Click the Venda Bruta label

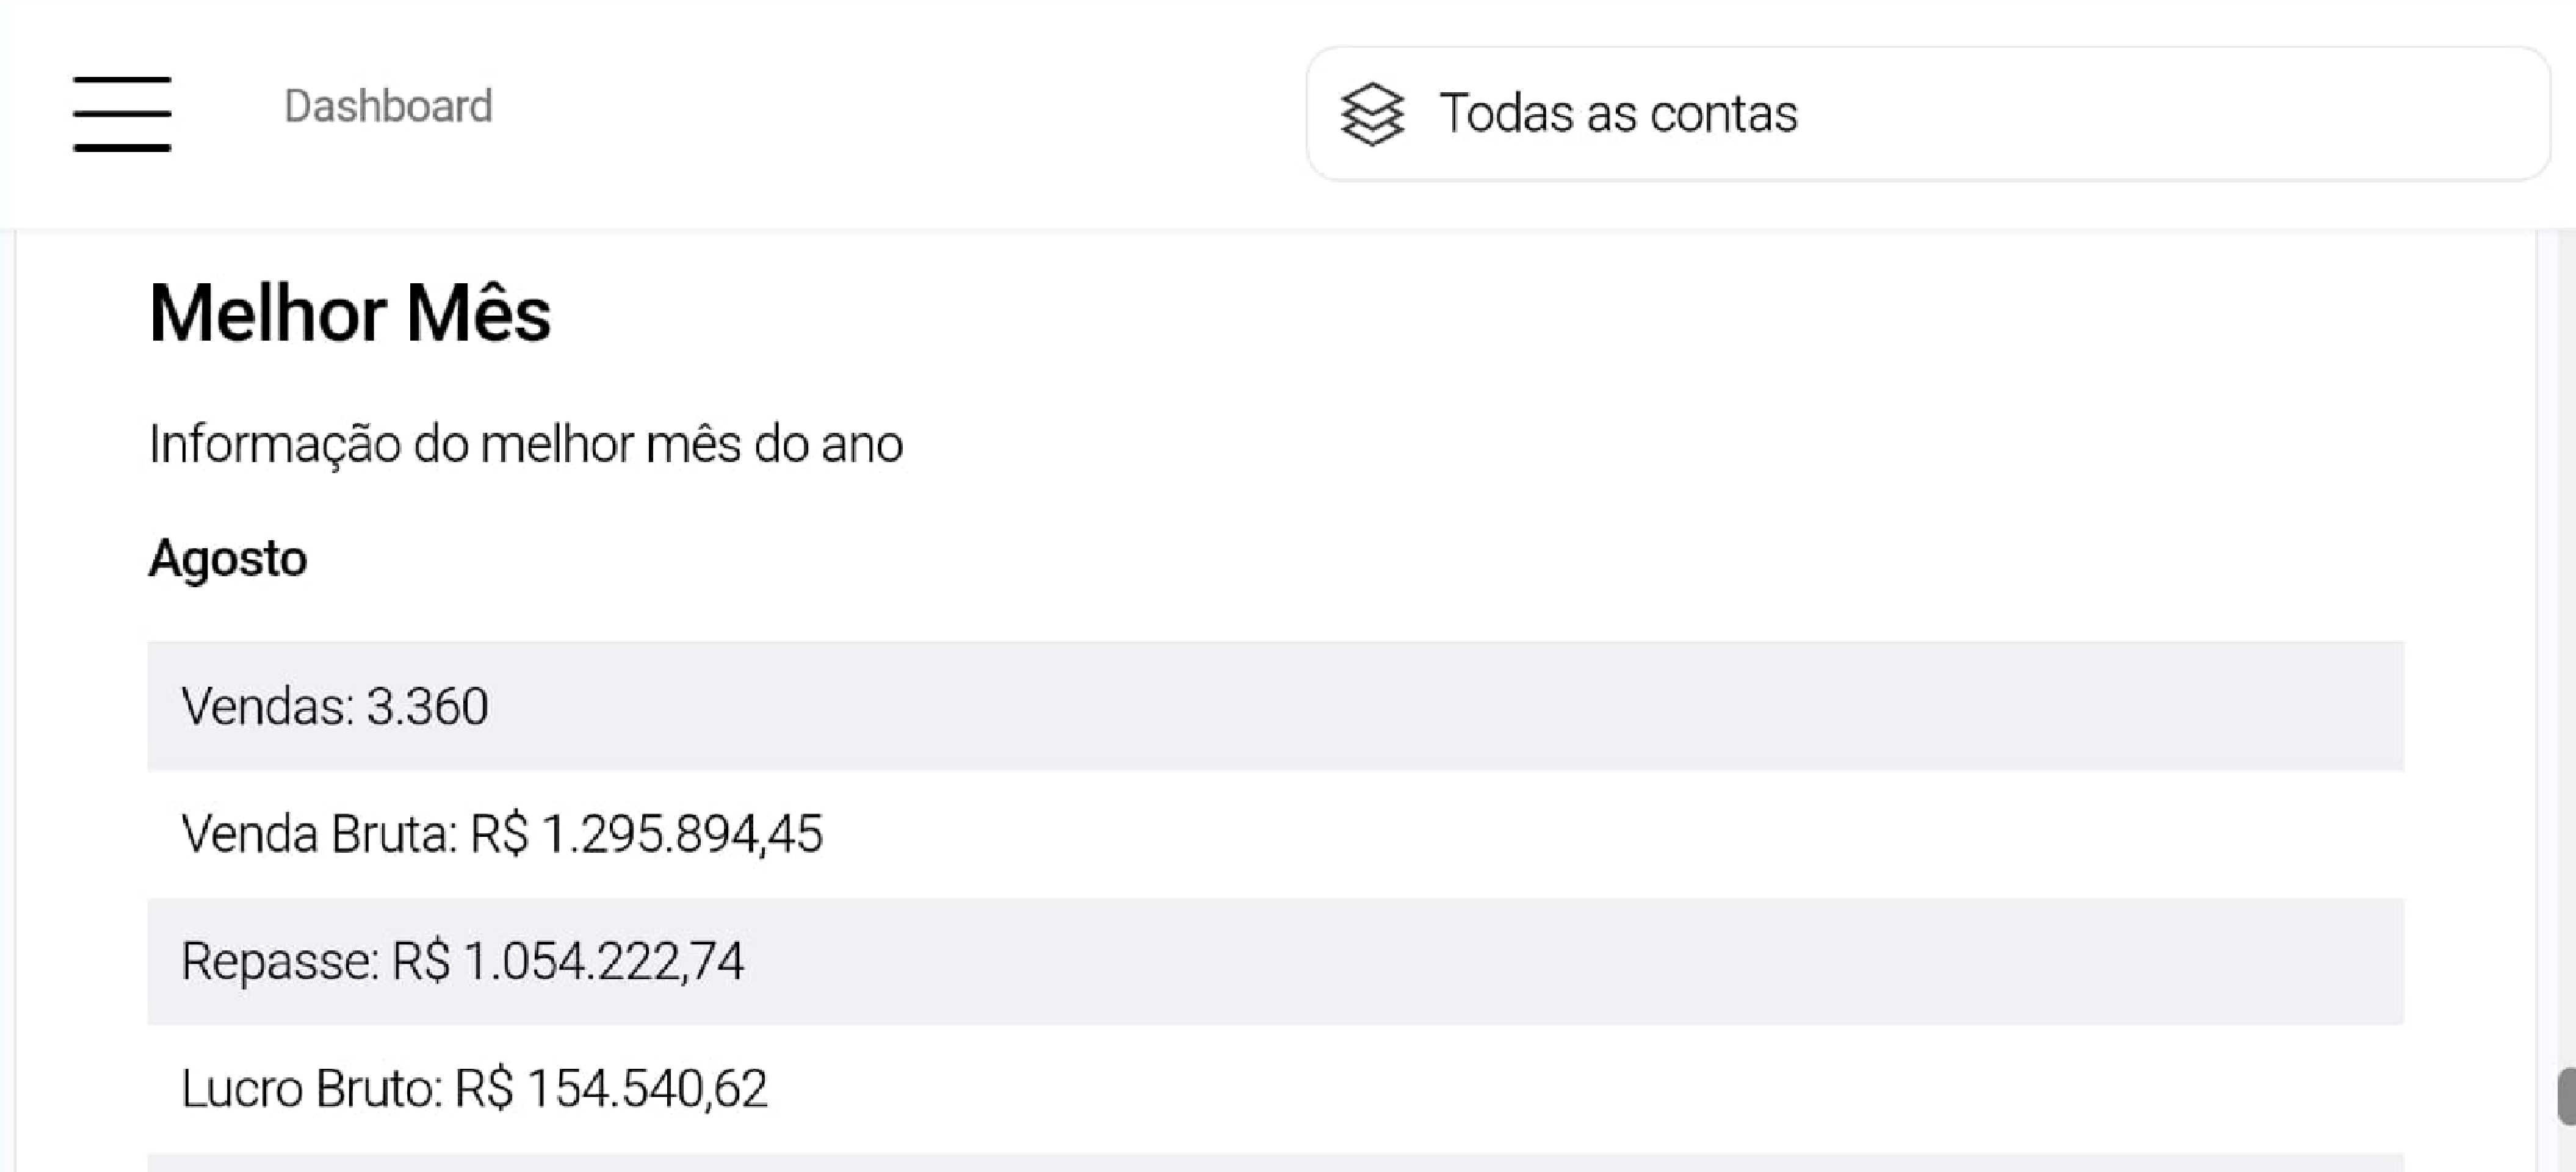[318, 834]
